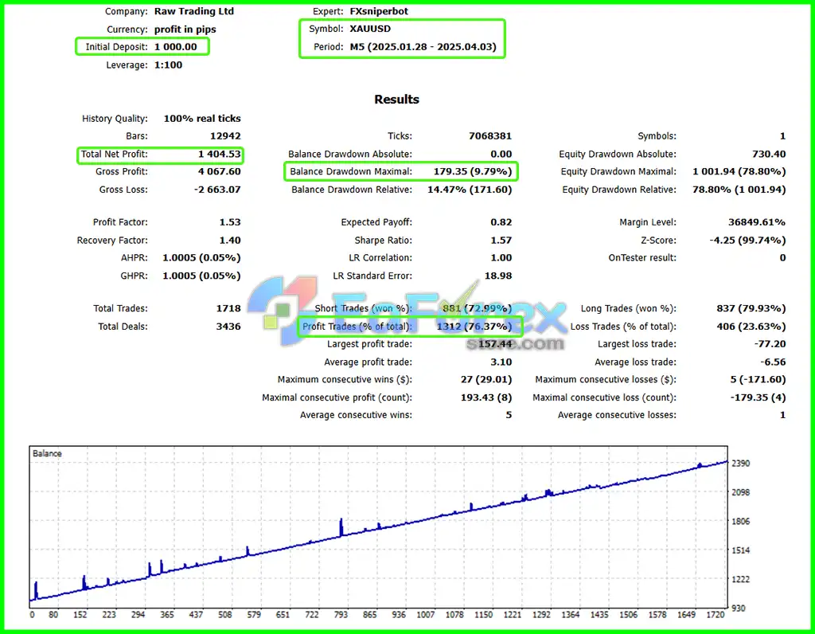Select the Total Deals value 3436
The width and height of the screenshot is (815, 634).
point(228,327)
